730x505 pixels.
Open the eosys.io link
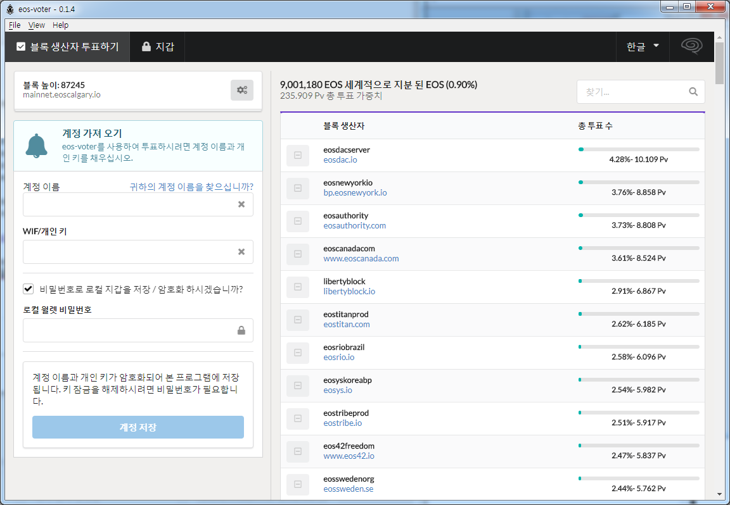click(x=338, y=390)
